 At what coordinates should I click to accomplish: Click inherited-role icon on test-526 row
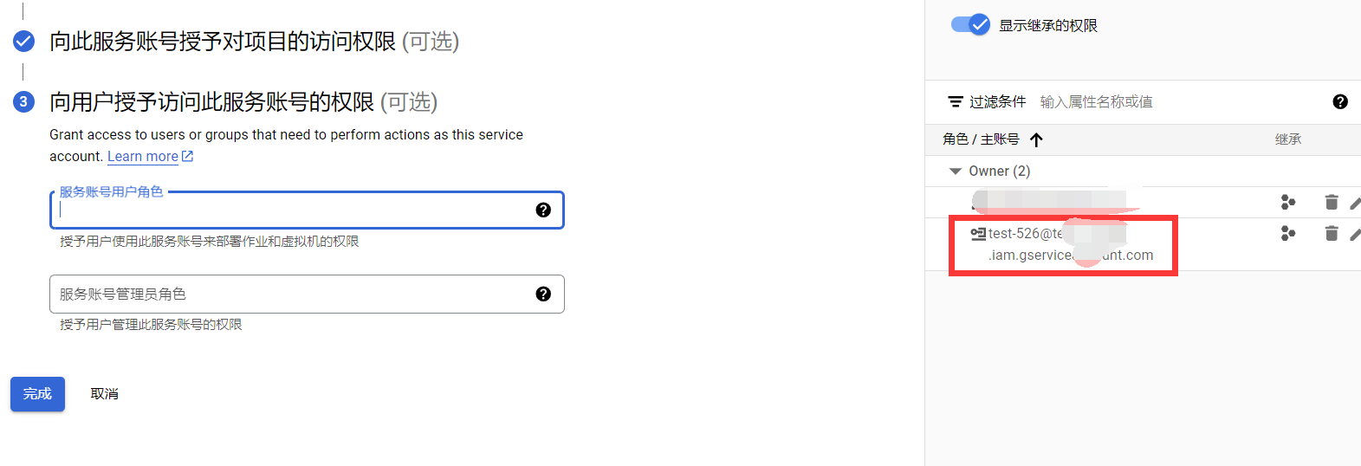(x=1288, y=233)
